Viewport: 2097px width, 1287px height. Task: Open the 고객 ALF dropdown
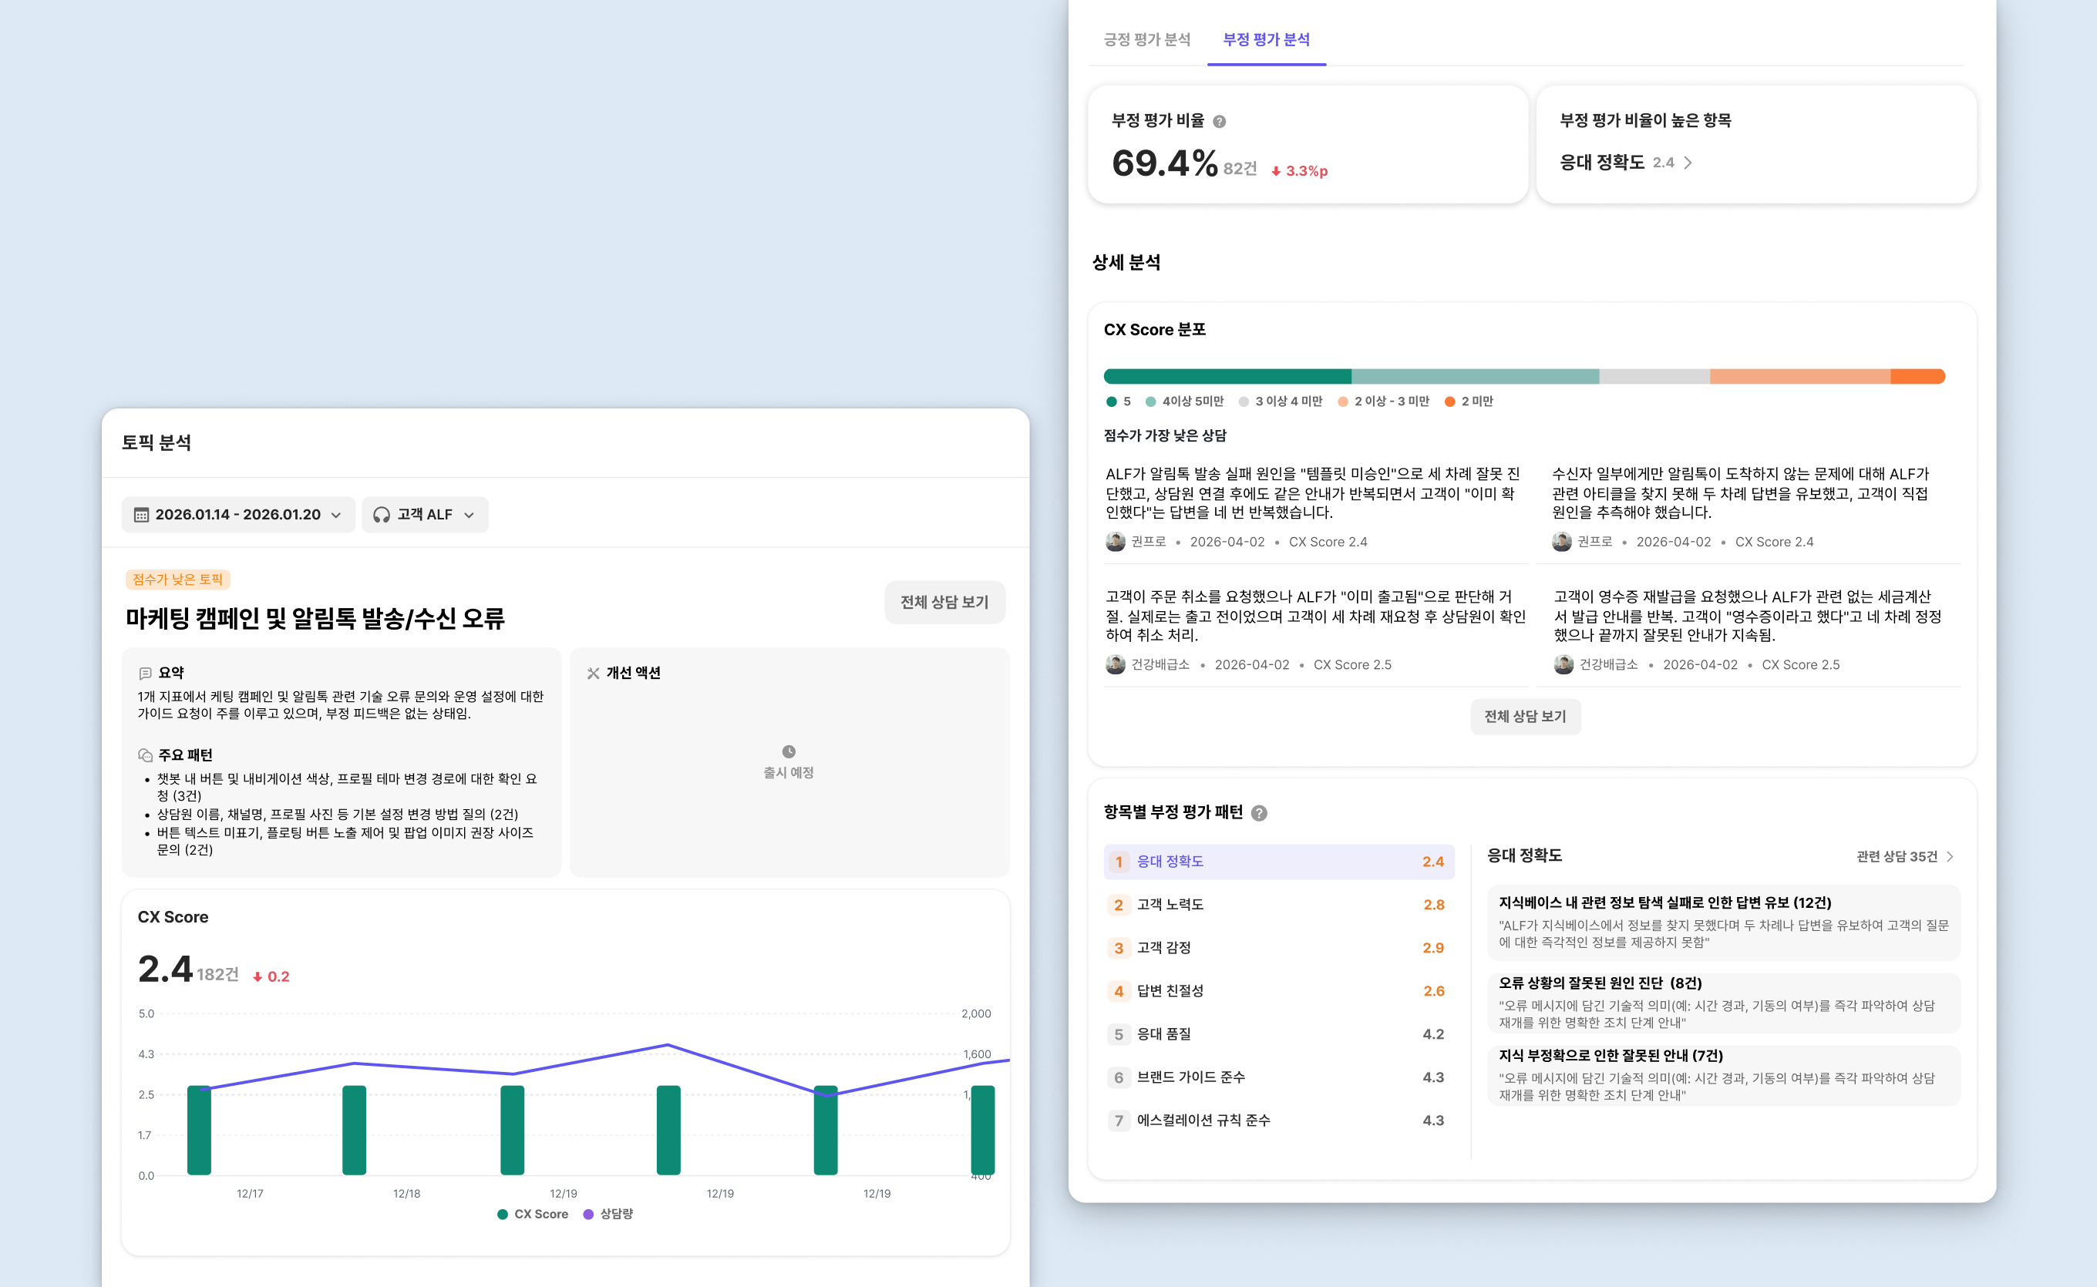point(425,515)
